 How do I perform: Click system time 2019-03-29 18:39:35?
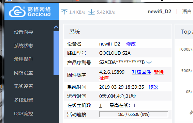click(x=122, y=87)
